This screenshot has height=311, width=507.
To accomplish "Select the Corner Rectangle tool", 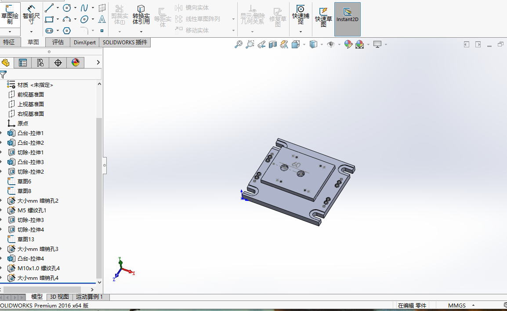I will (49, 19).
